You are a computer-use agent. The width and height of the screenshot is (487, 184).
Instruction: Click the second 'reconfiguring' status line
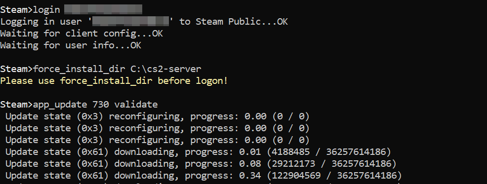[158, 128]
